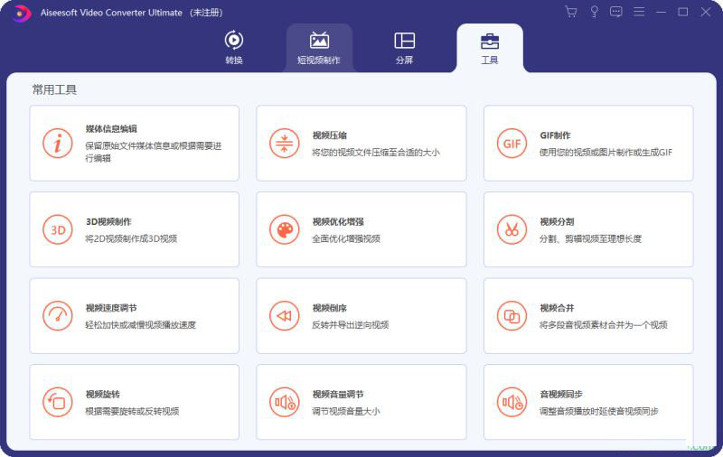Open the 分屏 split screen tab
The height and width of the screenshot is (457, 723).
pos(404,48)
